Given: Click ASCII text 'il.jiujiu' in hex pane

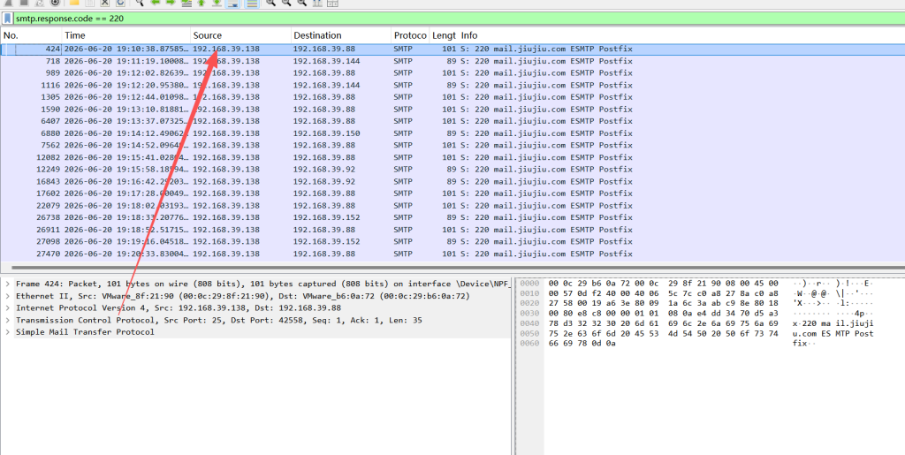Looking at the screenshot, I should [x=855, y=323].
